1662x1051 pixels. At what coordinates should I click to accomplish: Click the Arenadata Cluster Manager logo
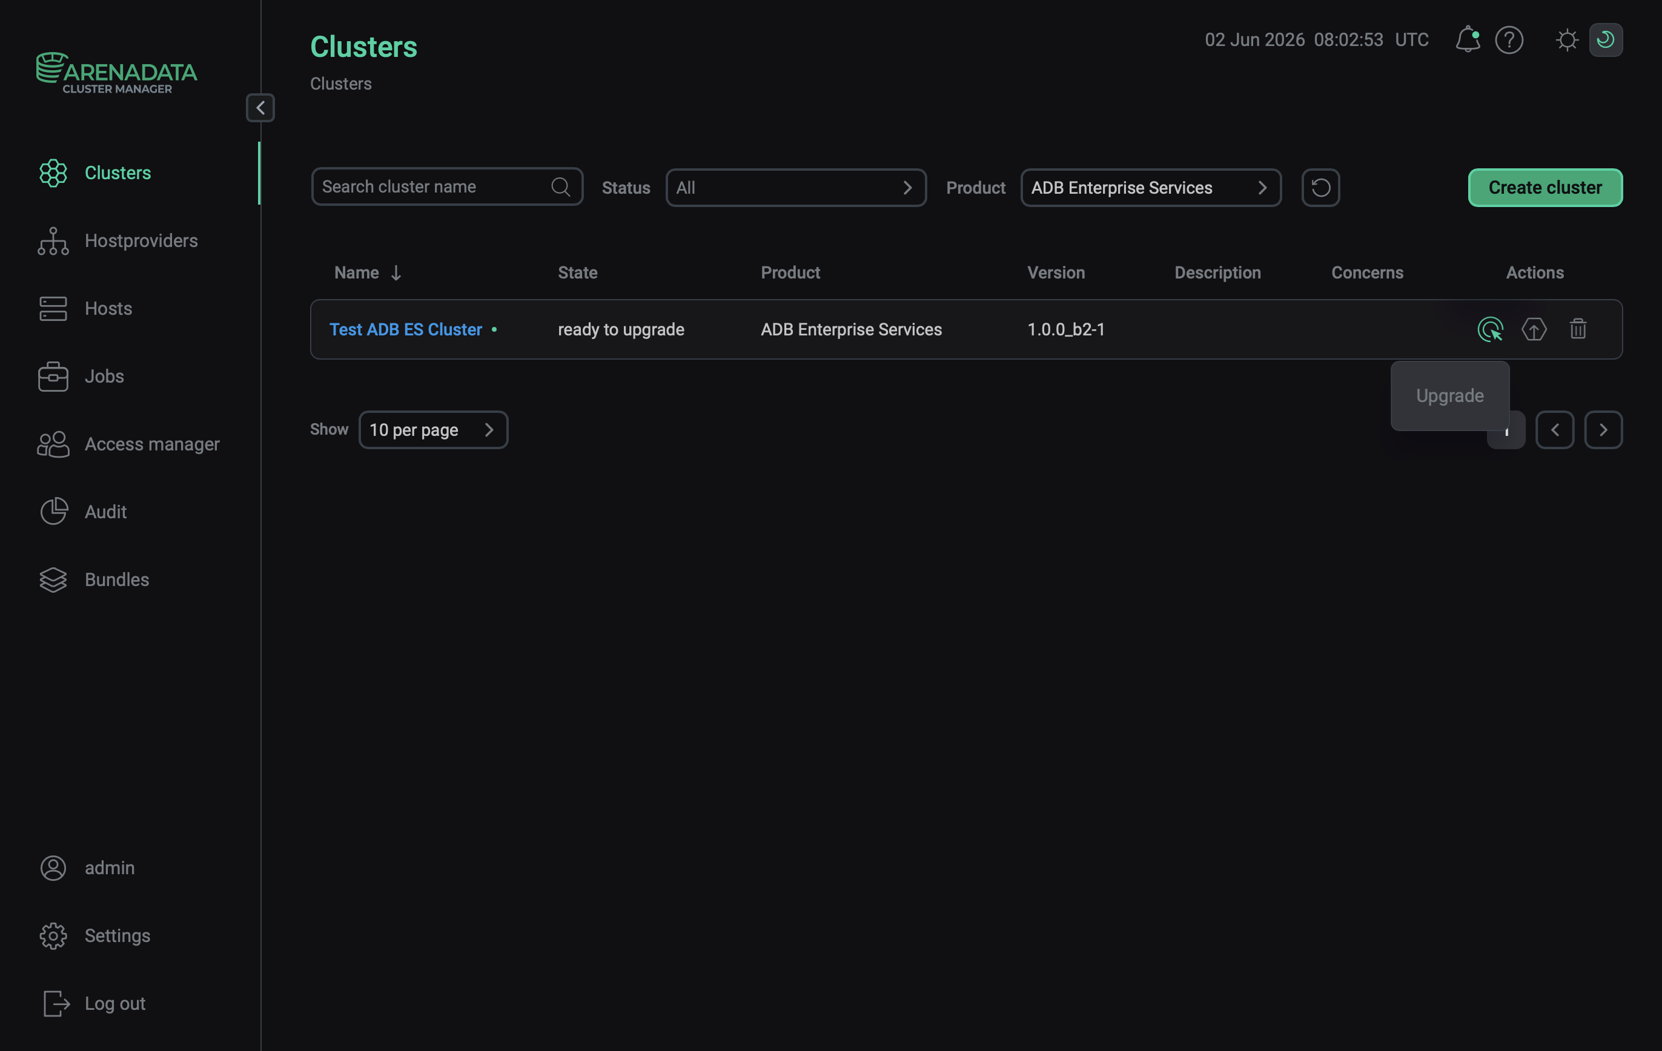coord(117,73)
